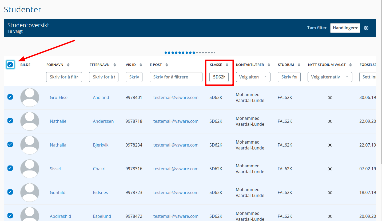Open Anderssen surname link
The width and height of the screenshot is (382, 221).
103,121
